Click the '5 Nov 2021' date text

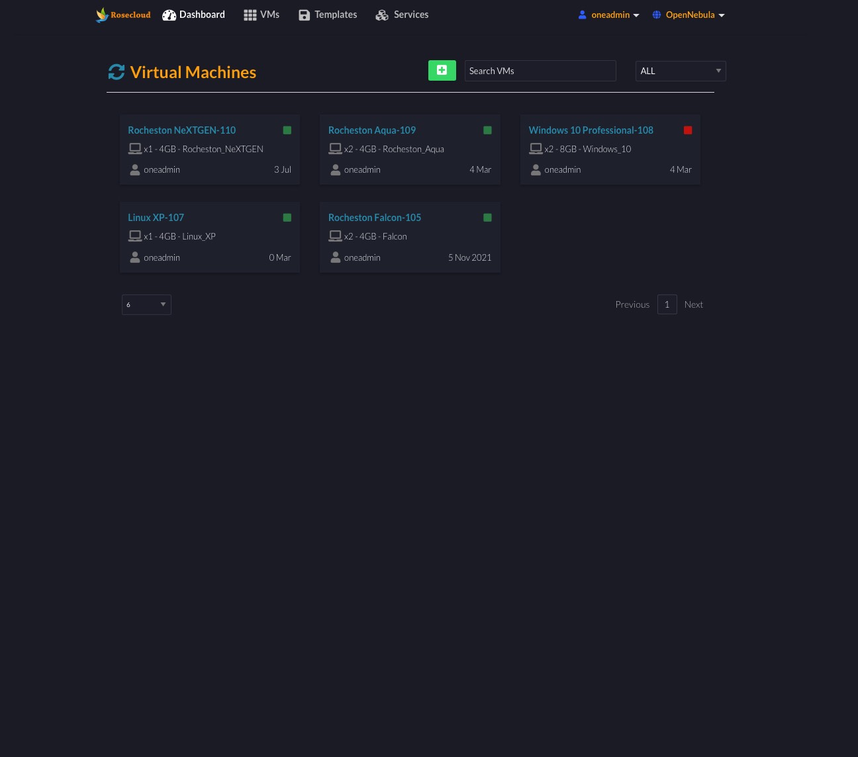[470, 257]
